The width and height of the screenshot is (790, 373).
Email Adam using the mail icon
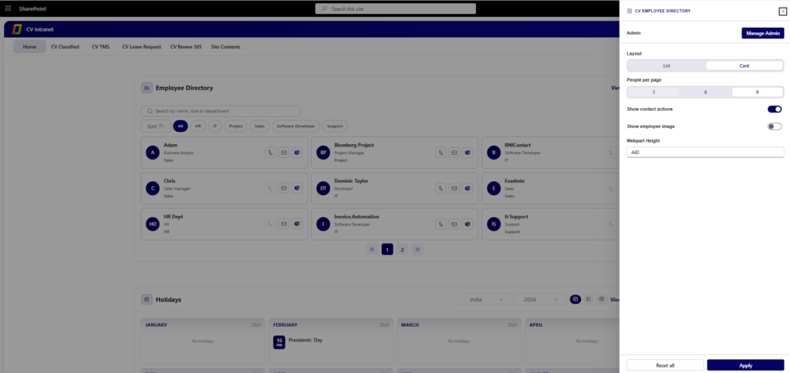tap(284, 153)
